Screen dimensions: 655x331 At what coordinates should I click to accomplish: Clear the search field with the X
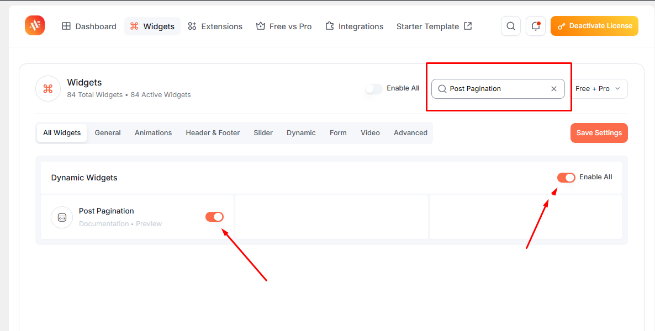click(554, 88)
